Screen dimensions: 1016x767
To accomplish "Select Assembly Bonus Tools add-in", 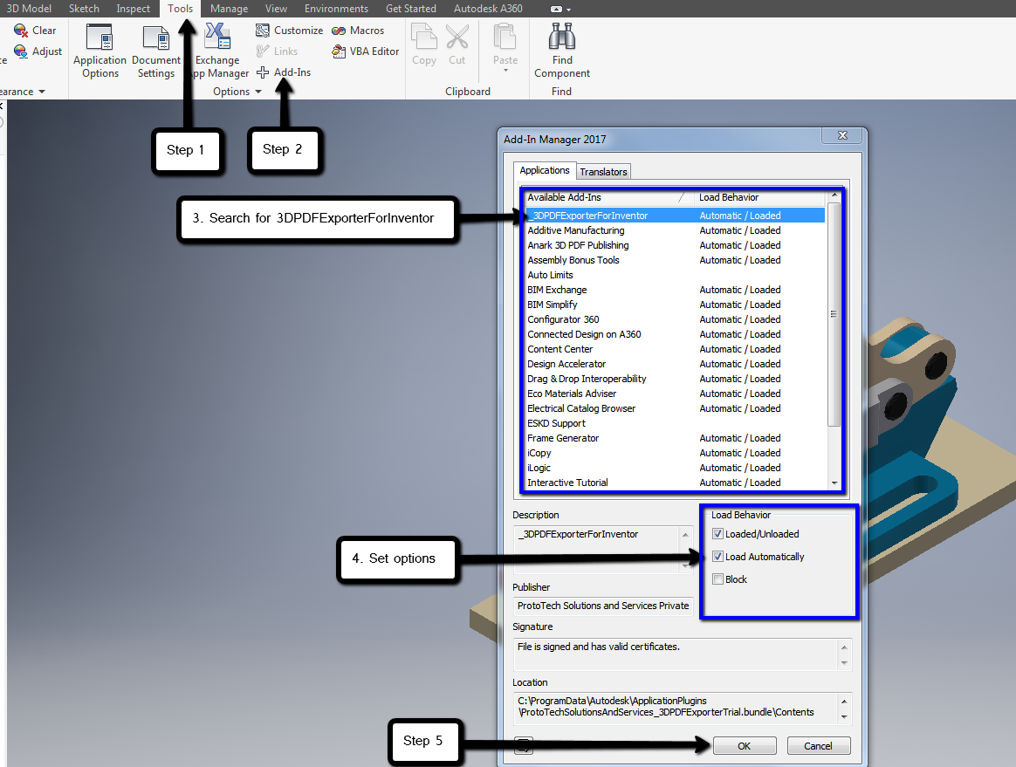I will [x=674, y=260].
